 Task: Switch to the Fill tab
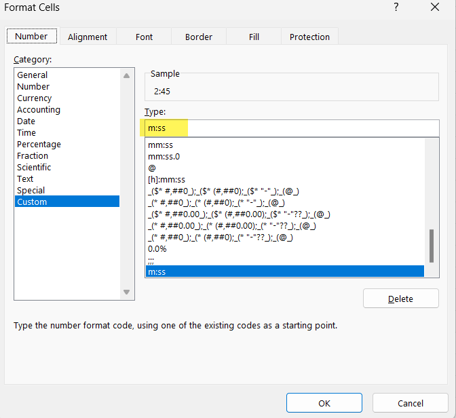point(254,37)
